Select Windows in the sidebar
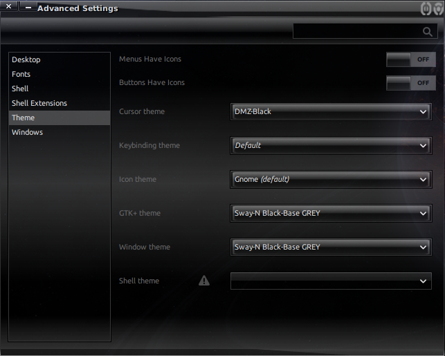This screenshot has height=356, width=445. 60,132
